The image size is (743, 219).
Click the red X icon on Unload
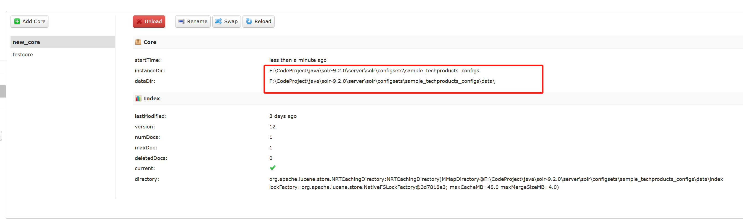pyautogui.click(x=139, y=22)
